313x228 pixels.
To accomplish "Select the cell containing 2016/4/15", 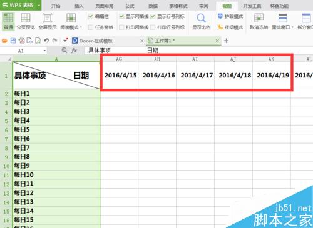I will 119,76.
